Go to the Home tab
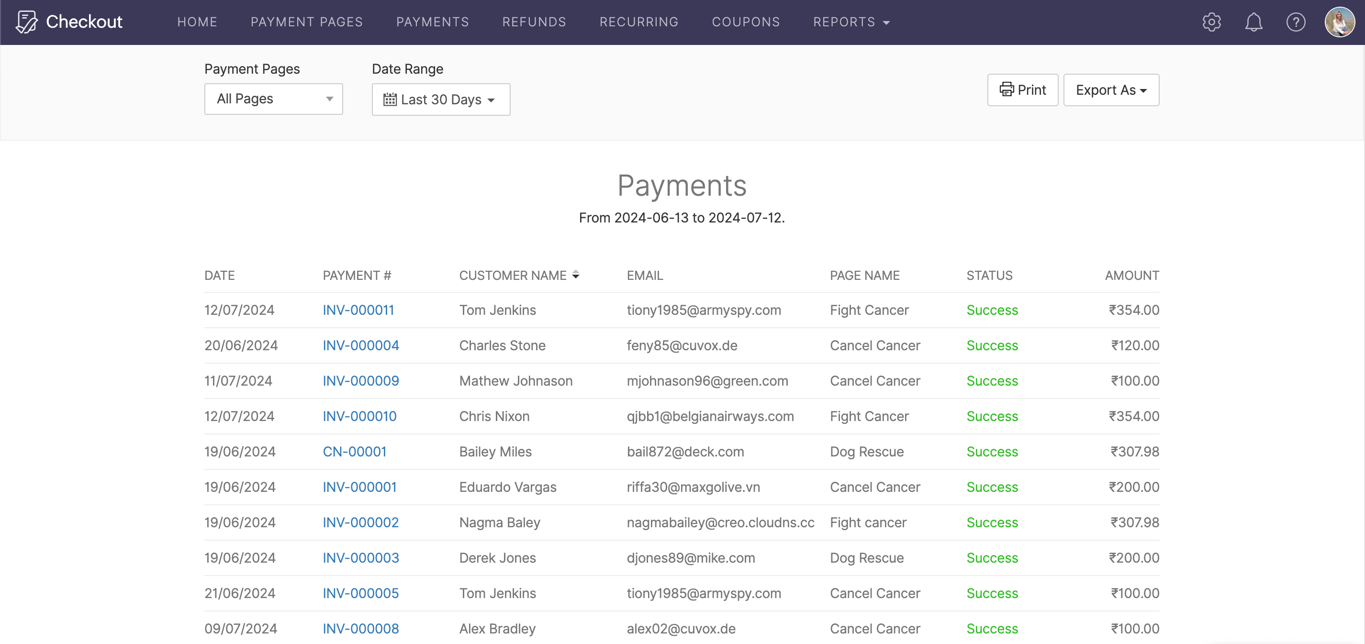1365x644 pixels. point(197,22)
